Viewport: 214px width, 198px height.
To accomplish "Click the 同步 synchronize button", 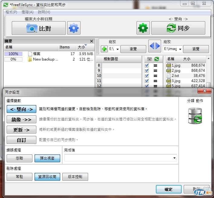I will pos(178,28).
